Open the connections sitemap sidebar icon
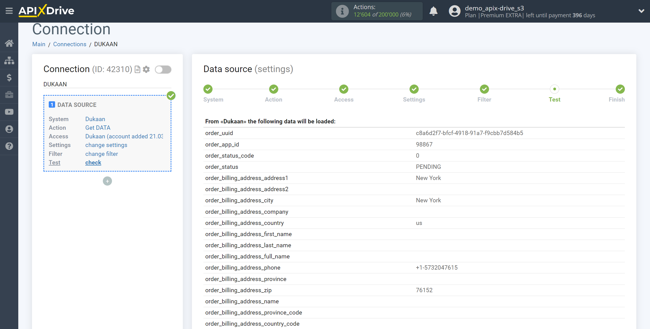Image resolution: width=650 pixels, height=329 pixels. pyautogui.click(x=9, y=60)
